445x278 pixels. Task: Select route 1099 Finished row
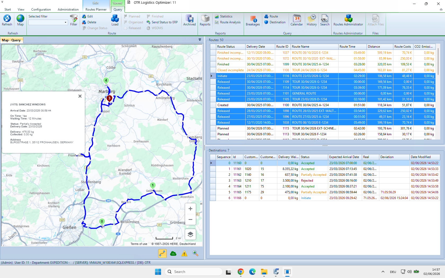click(x=323, y=64)
